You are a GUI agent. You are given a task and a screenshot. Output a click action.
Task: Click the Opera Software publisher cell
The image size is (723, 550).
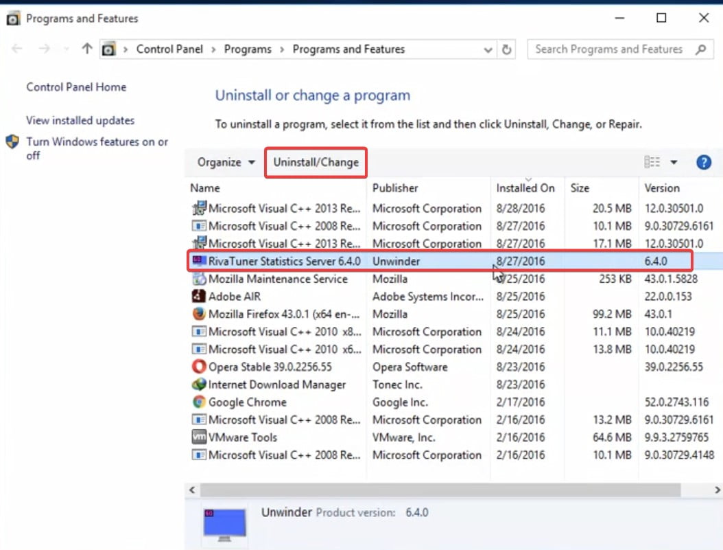(410, 367)
